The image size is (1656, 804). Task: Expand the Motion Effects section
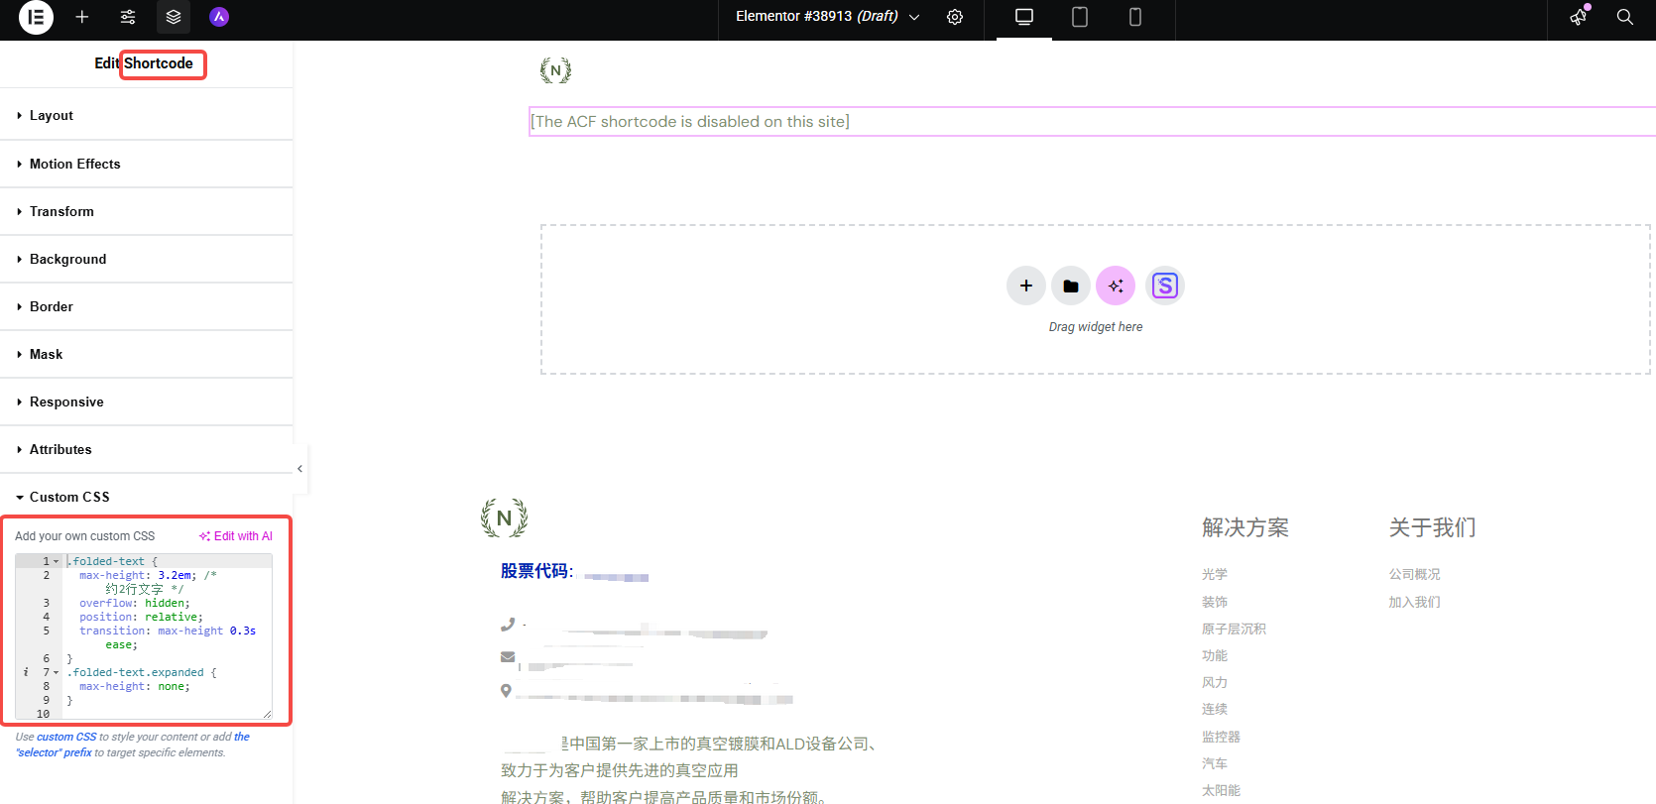tap(74, 164)
